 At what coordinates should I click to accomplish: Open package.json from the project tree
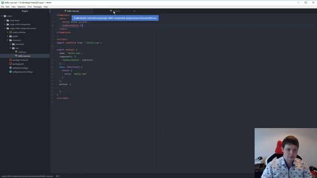18,64
